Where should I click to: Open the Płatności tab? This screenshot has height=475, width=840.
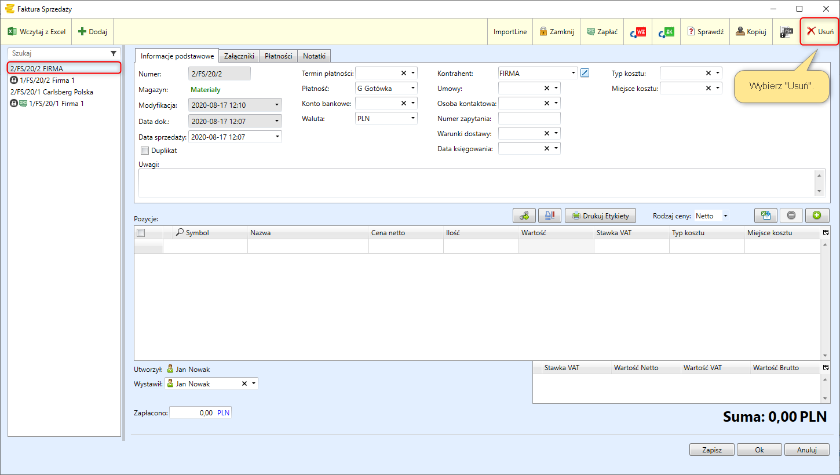point(278,56)
